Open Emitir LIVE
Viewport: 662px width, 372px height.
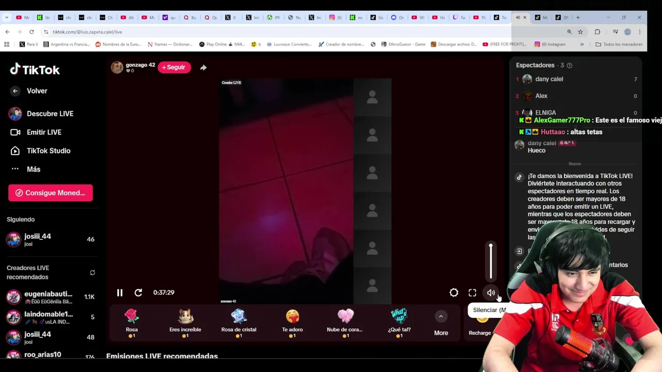36,132
